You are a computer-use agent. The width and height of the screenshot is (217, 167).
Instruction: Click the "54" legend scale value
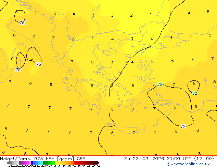tap(99, 166)
